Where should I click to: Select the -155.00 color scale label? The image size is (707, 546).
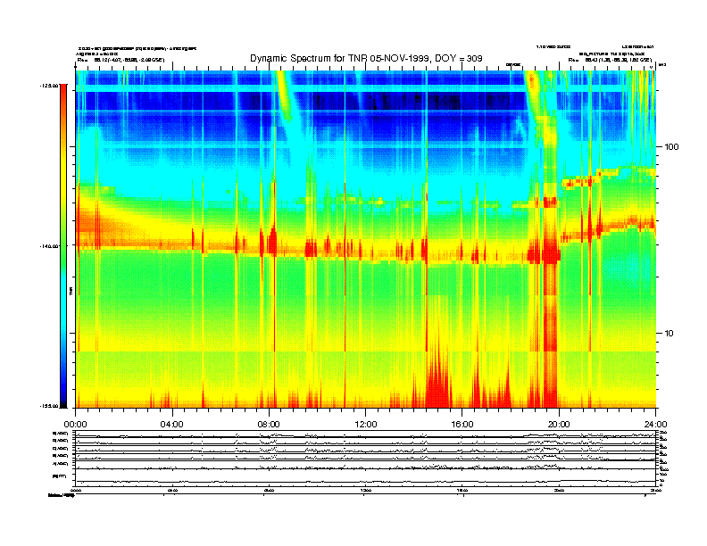pos(49,406)
